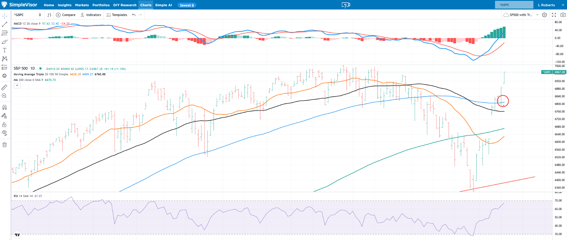Image resolution: width=567 pixels, height=240 pixels.
Task: Select the trend line drawing tool
Action: [4, 25]
